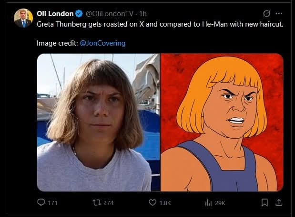Screen dimensions: 295x217
Task: Click the Oli London display name
Action: 55,14
